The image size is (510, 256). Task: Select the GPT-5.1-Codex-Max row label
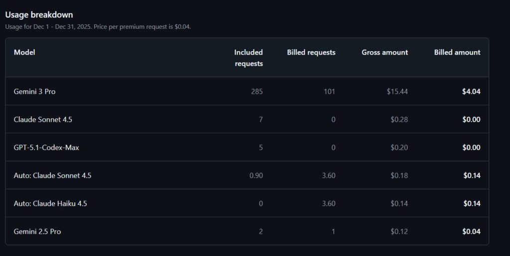tap(46, 148)
